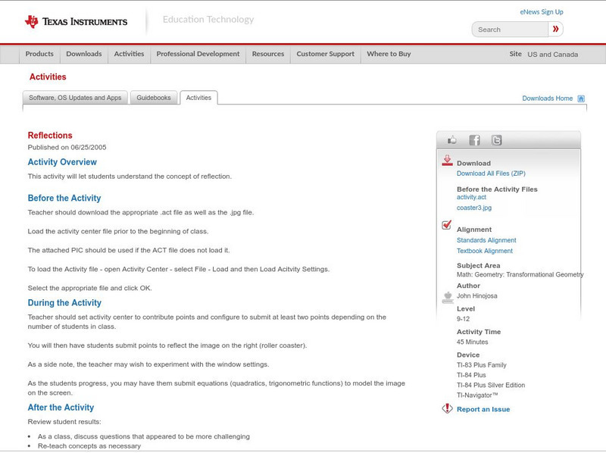Expand the Customer Support menu
606x453 pixels.
pyautogui.click(x=325, y=55)
